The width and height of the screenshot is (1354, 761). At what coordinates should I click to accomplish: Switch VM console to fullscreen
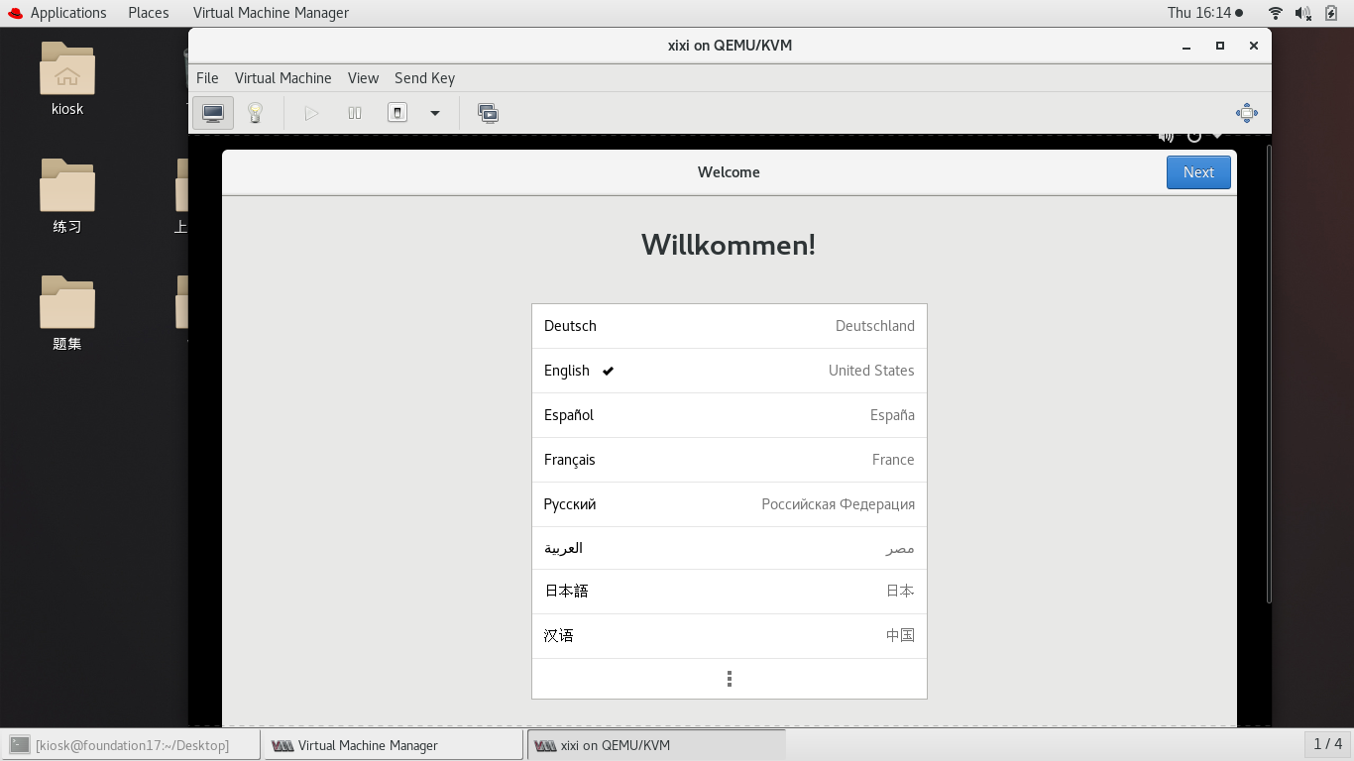(1247, 113)
